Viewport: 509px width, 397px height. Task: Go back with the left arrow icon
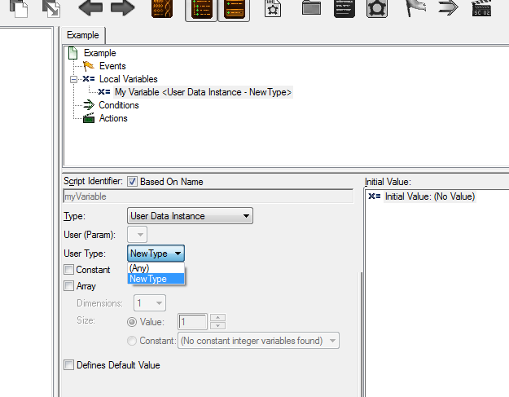click(90, 8)
